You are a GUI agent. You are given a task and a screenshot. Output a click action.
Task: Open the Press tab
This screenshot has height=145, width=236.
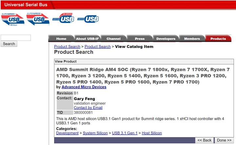click(140, 39)
